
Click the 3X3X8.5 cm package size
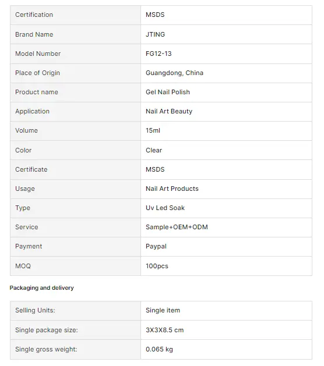pos(164,330)
